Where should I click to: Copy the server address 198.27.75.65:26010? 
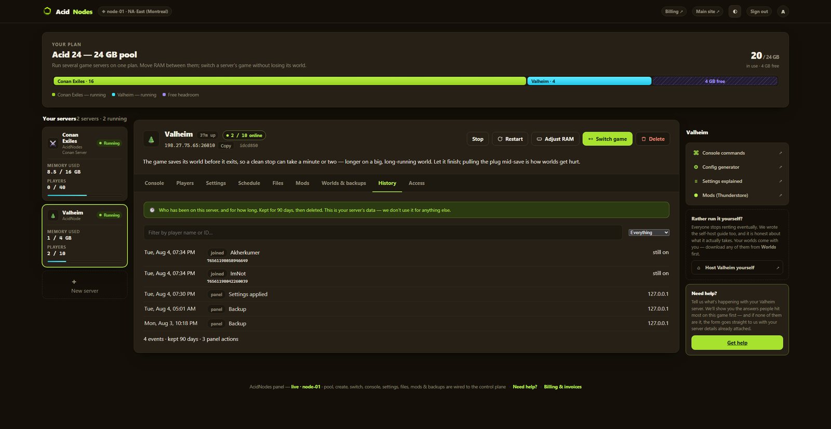(x=226, y=146)
